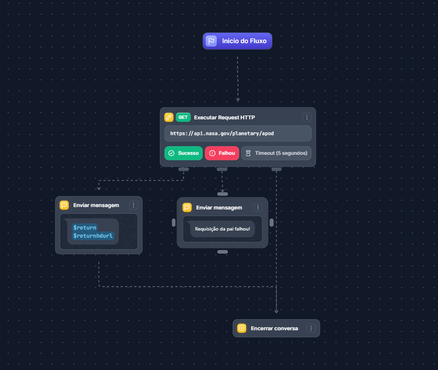Image resolution: width=438 pixels, height=370 pixels.
Task: Grab the connector handle under Timeout
Action: click(x=276, y=169)
